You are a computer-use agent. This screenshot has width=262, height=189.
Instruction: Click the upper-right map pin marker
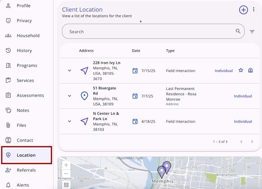(x=167, y=167)
